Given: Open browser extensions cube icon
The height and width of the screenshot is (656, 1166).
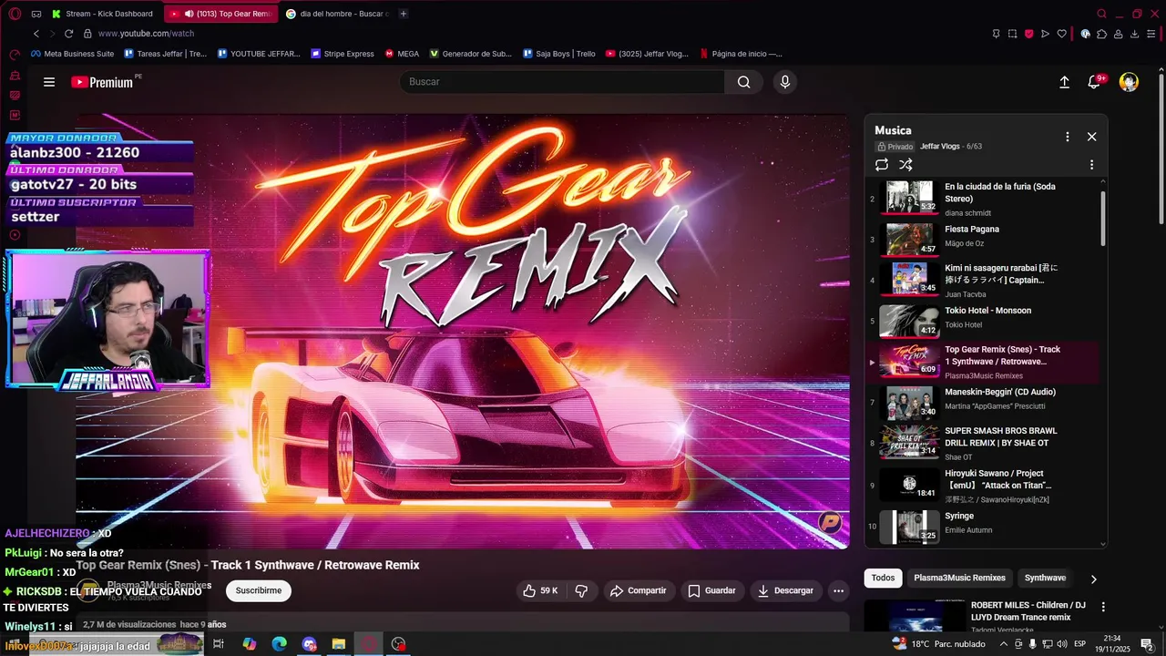Looking at the screenshot, I should pyautogui.click(x=1101, y=34).
